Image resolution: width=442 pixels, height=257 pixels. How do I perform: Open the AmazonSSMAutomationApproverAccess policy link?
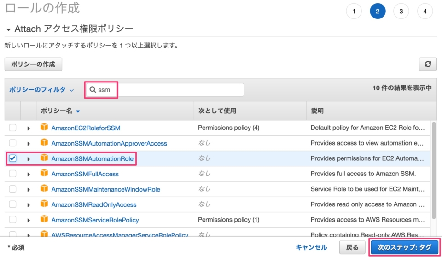(x=109, y=143)
